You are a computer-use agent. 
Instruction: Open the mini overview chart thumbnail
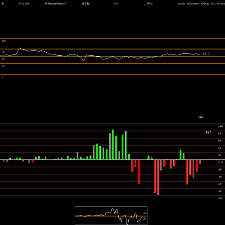(x=111, y=216)
